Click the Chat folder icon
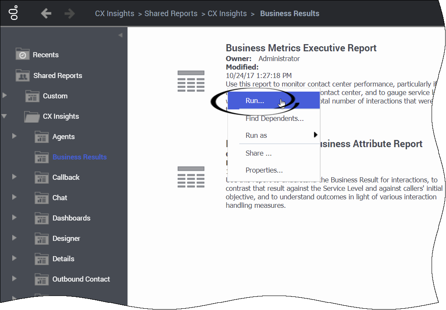The height and width of the screenshot is (310, 446). (x=42, y=198)
